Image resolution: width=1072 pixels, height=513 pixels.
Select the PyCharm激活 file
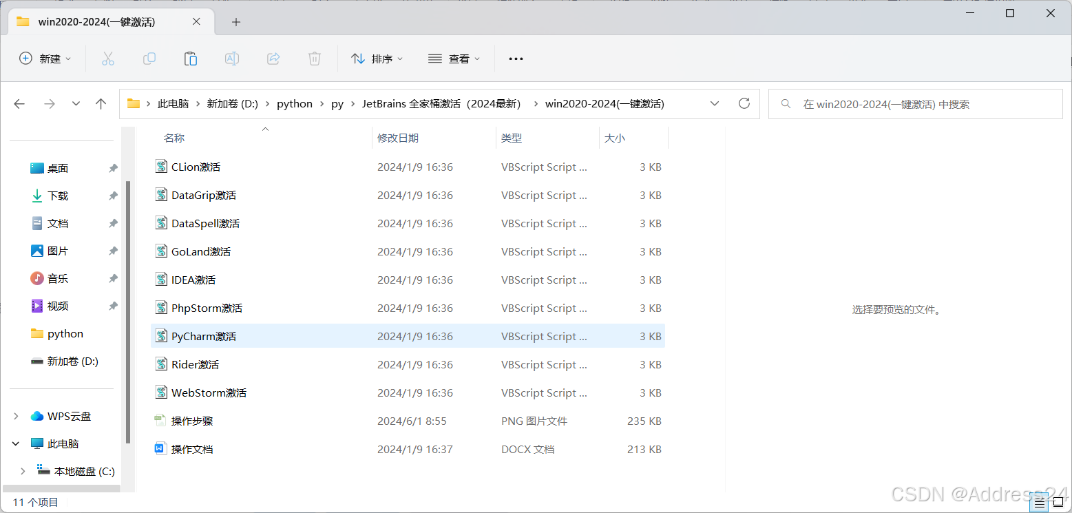pos(408,336)
